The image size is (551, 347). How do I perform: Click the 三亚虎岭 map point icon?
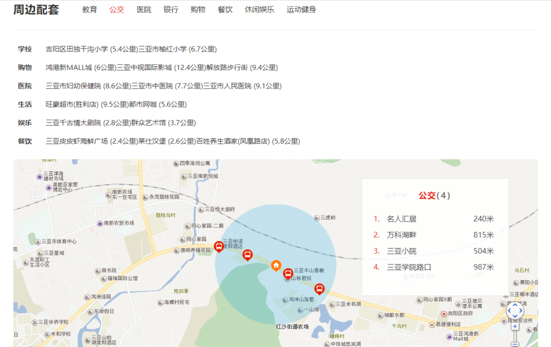(317, 218)
